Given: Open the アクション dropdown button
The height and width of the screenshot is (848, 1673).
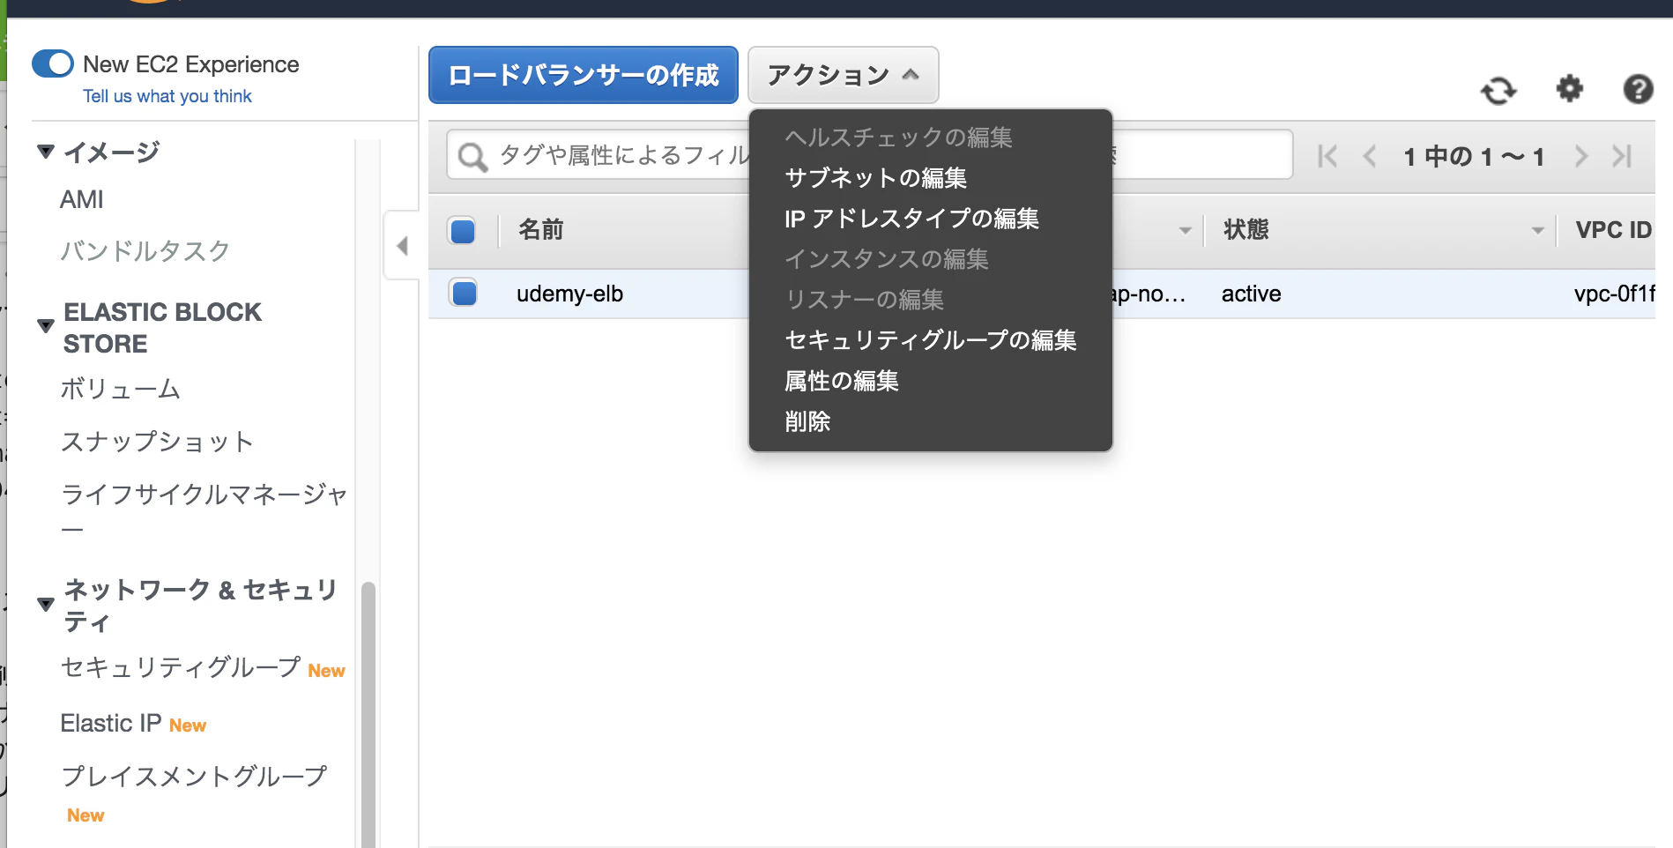Looking at the screenshot, I should coord(844,75).
